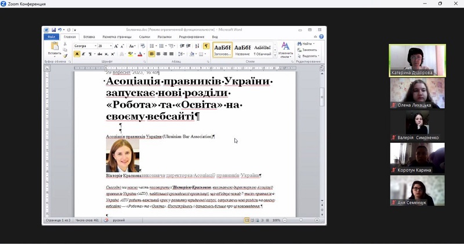Select Катерина Дудорова video thumbnail in Zoom
Screen dimensions: 464x244
[x=417, y=61]
